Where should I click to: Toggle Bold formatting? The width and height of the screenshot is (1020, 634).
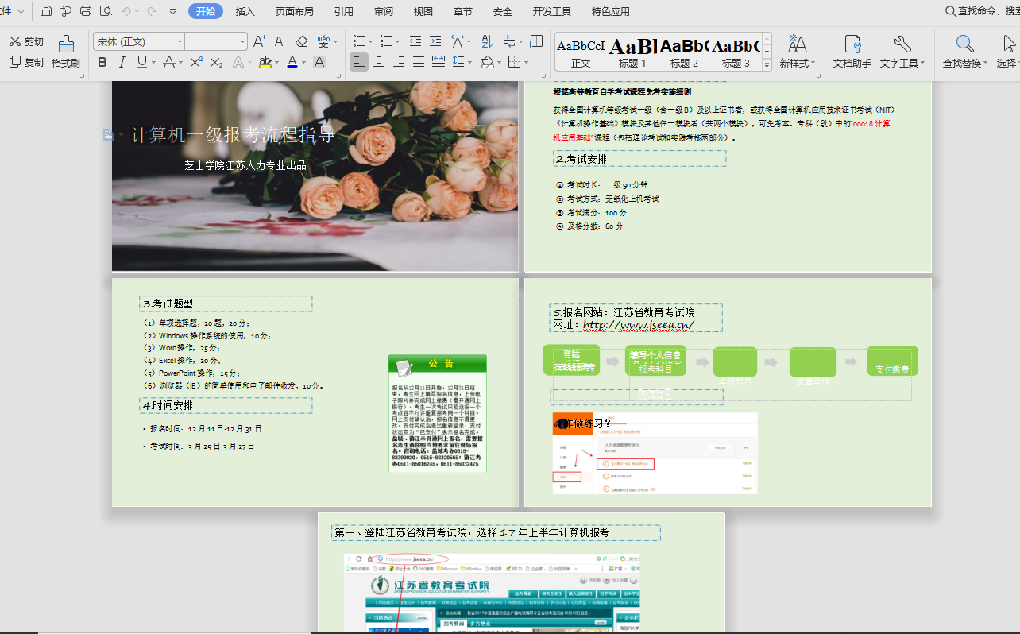[x=102, y=62]
